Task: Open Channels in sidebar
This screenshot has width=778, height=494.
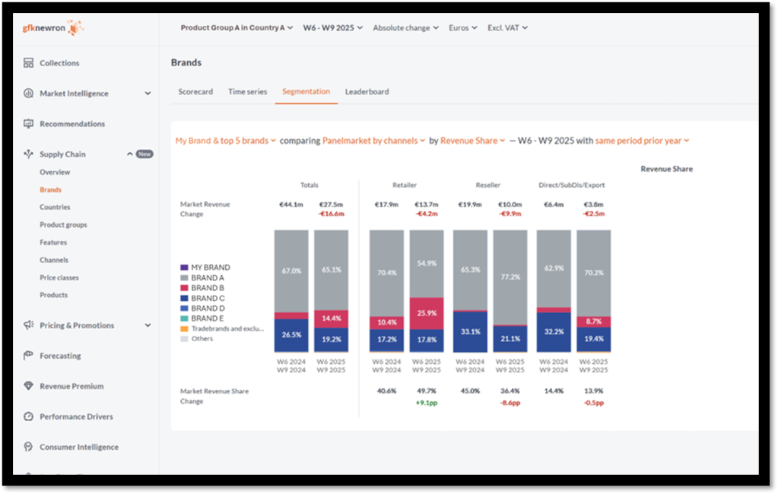Action: click(54, 260)
